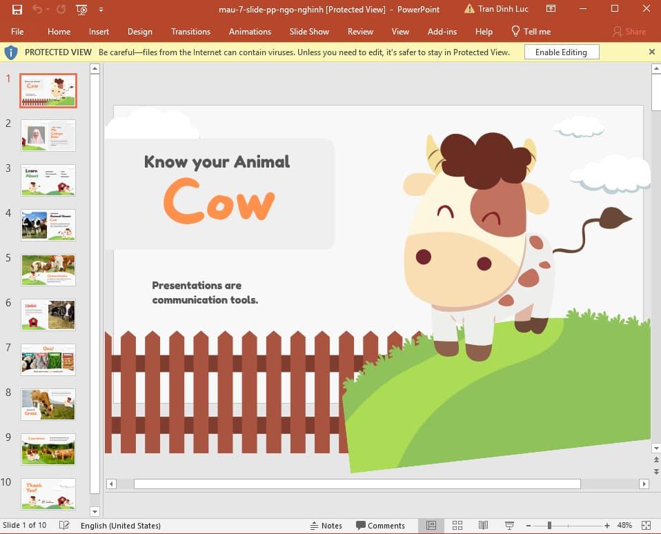Switch to Slide Sorter view icon
The width and height of the screenshot is (661, 534).
tap(457, 525)
